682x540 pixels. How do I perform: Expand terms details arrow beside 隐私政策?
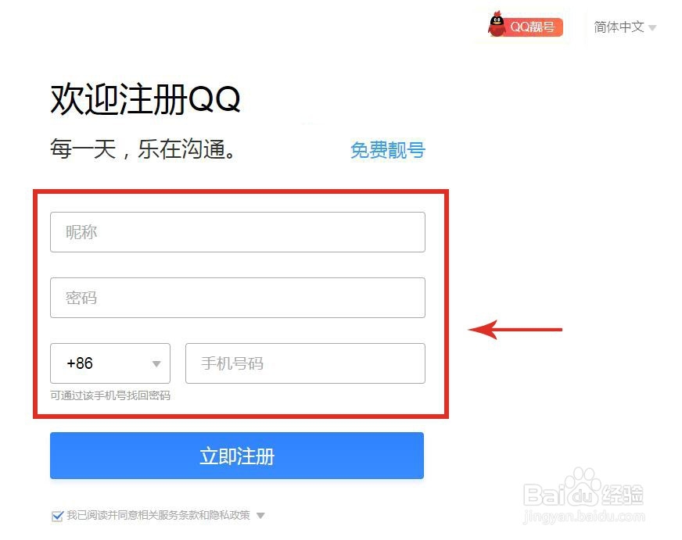(x=260, y=516)
